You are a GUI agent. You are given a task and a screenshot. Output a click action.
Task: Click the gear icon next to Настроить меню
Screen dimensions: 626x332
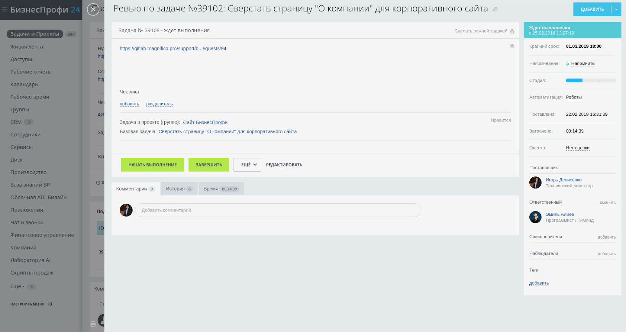(50, 304)
